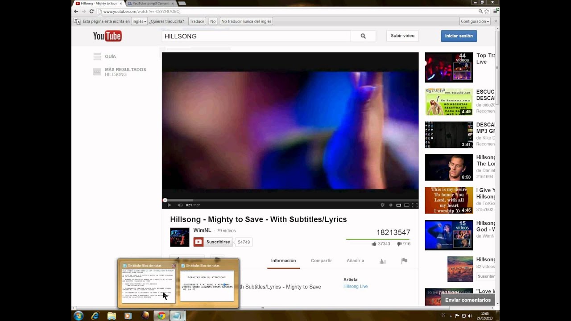The height and width of the screenshot is (321, 571).
Task: Report the video with the flag icon
Action: tap(404, 261)
